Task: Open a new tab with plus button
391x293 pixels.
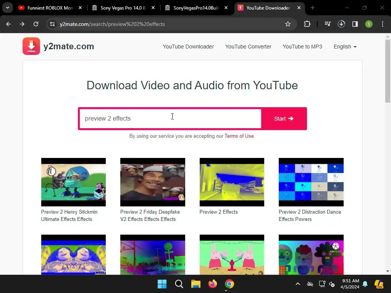Action: pos(312,8)
